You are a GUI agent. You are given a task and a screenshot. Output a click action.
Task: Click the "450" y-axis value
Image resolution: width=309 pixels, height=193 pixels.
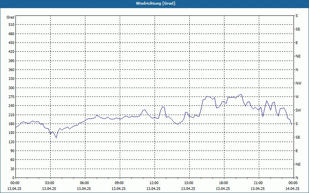[12, 43]
